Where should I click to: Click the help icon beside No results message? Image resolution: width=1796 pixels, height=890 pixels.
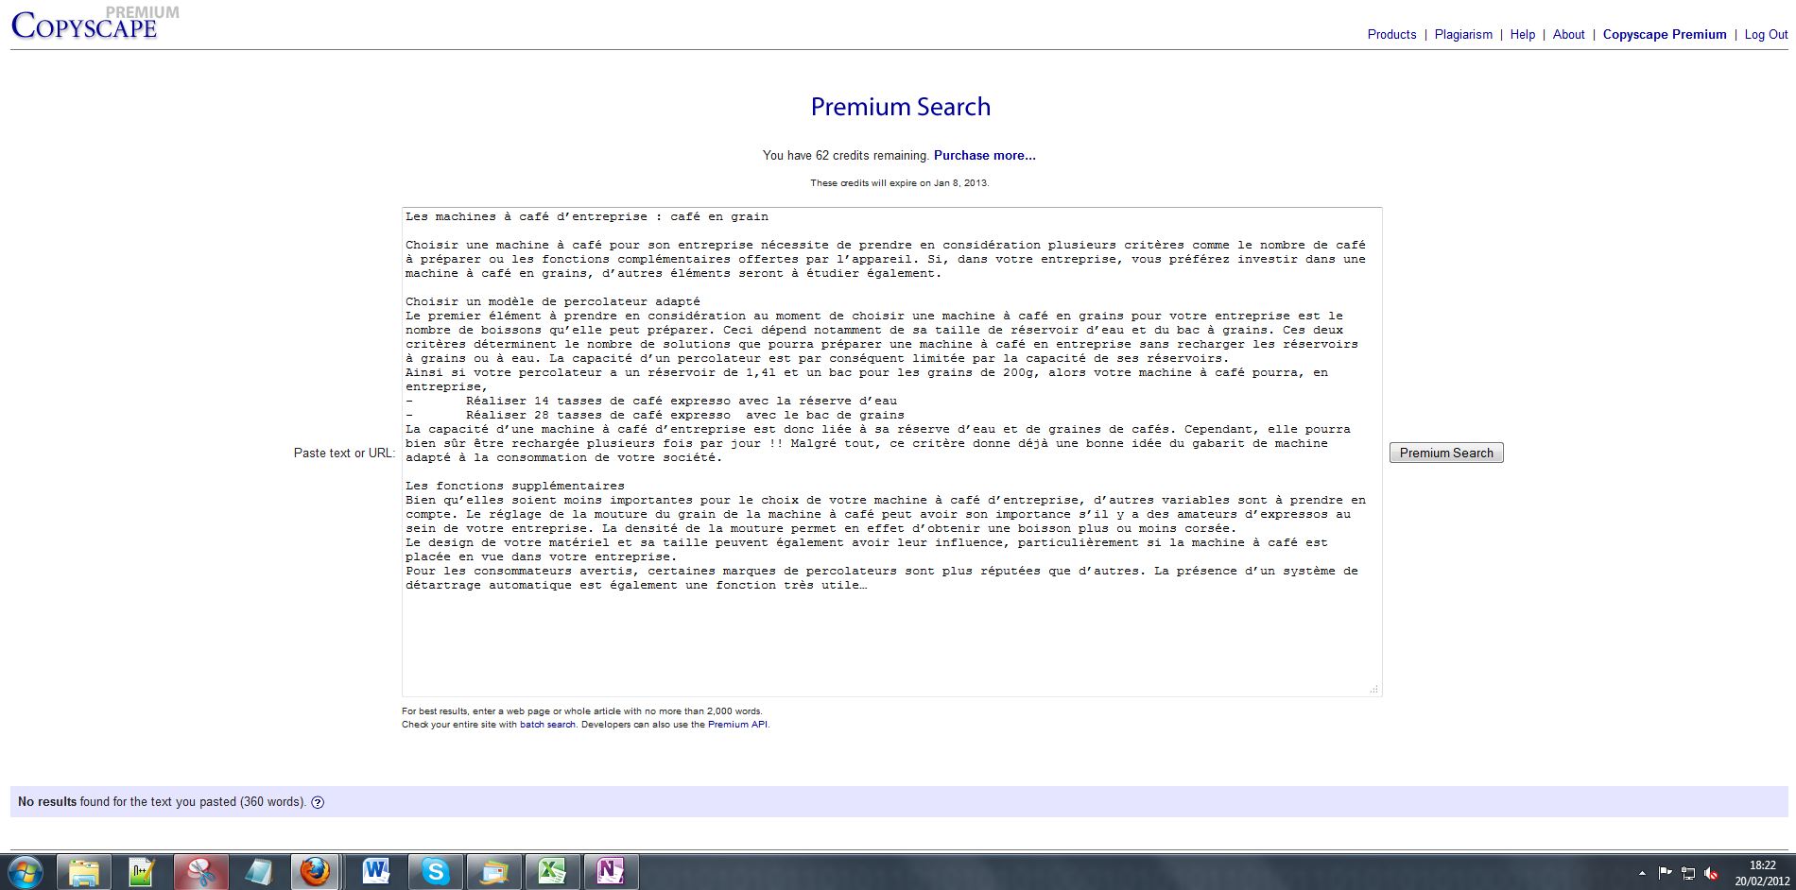click(x=318, y=802)
